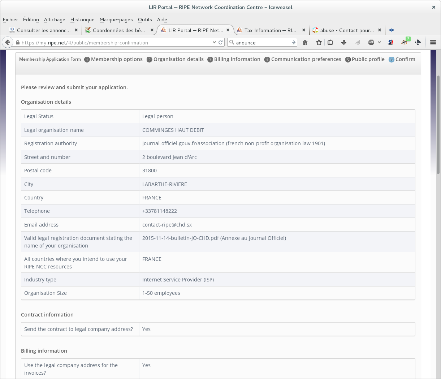Screen dimensions: 441x379
Task: Open the Outils menu
Action: (x=145, y=20)
